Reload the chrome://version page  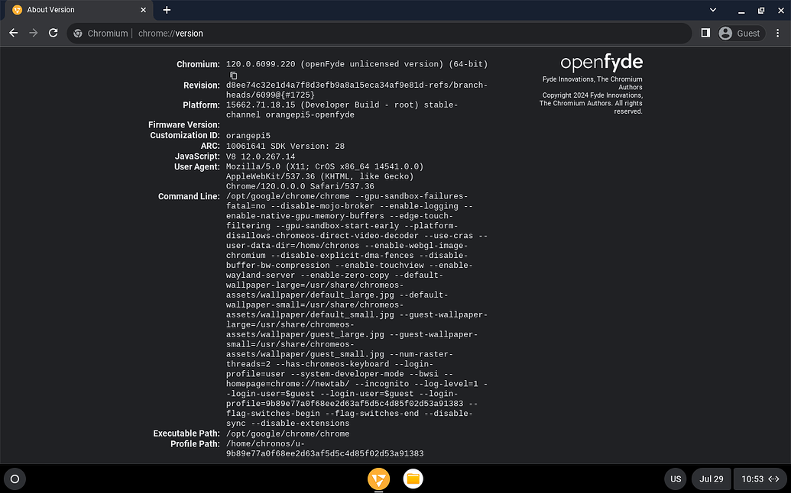click(x=53, y=33)
